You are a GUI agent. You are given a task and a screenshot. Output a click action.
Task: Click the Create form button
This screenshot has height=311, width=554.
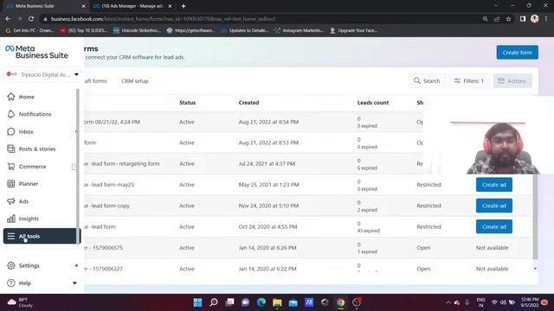[518, 52]
